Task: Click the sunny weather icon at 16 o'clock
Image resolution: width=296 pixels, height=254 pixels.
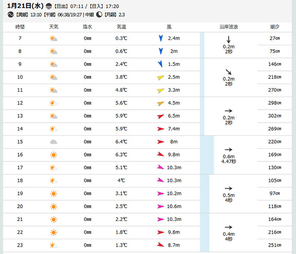Action: tap(54, 155)
